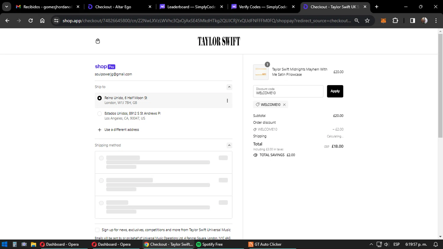Open the Calculator taskbar icon
This screenshot has width=443, height=249.
tap(14, 244)
